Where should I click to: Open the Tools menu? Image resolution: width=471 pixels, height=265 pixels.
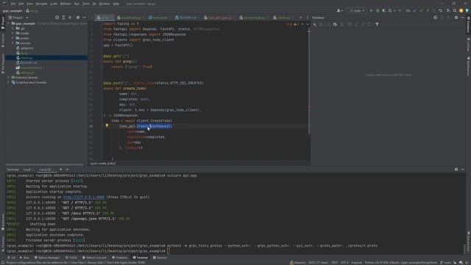click(x=86, y=4)
